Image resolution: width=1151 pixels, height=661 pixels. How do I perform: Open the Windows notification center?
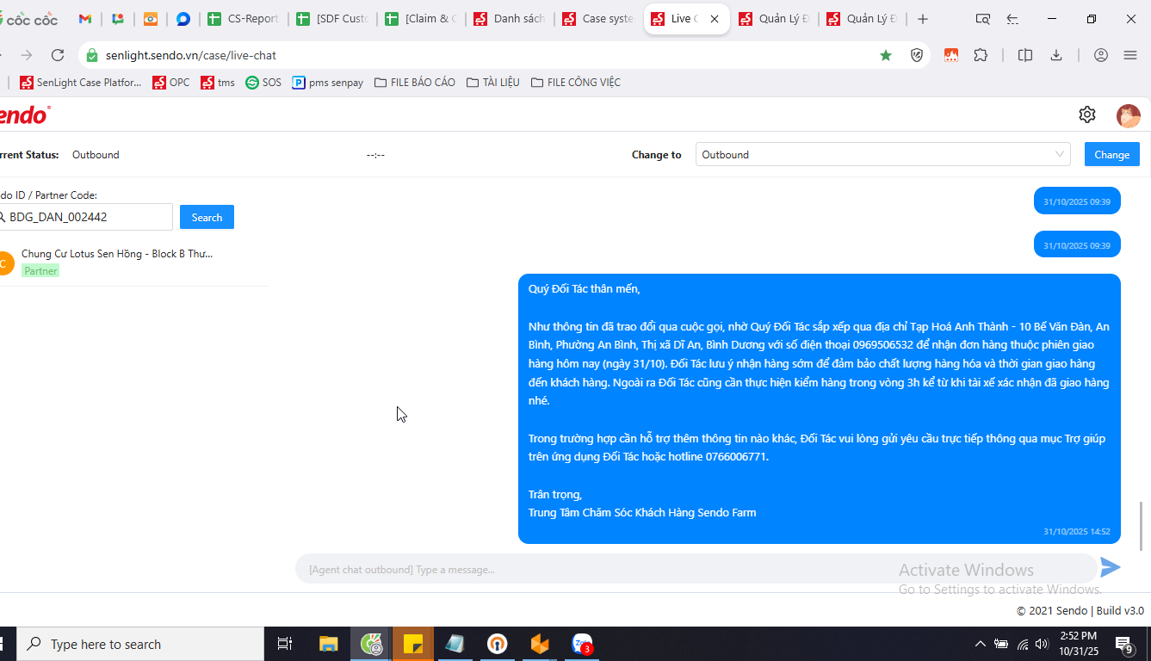point(1124,644)
